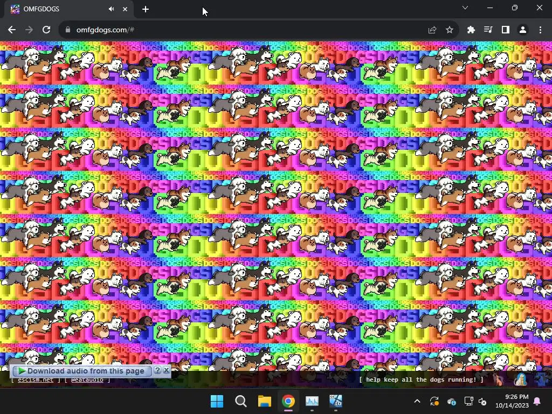The height and width of the screenshot is (414, 552).
Task: Open File Explorer from the taskbar
Action: 264,401
